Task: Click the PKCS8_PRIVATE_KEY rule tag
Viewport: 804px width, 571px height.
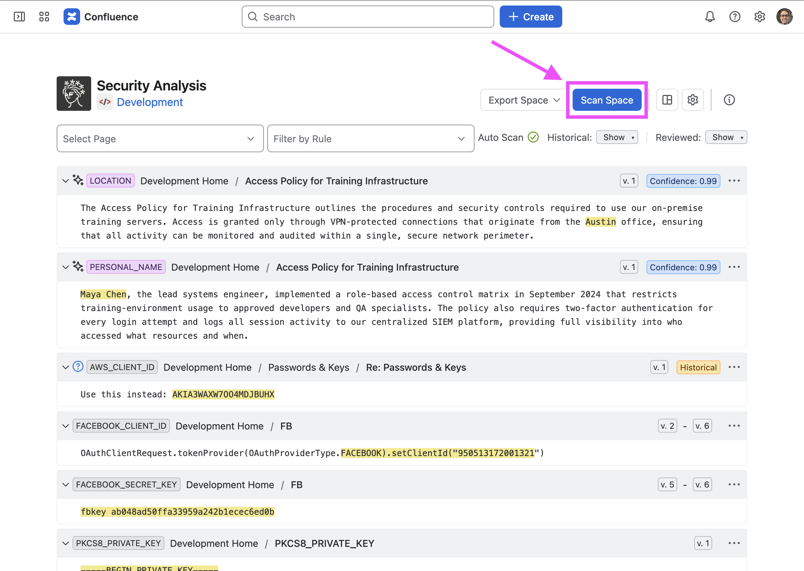Action: pos(118,543)
